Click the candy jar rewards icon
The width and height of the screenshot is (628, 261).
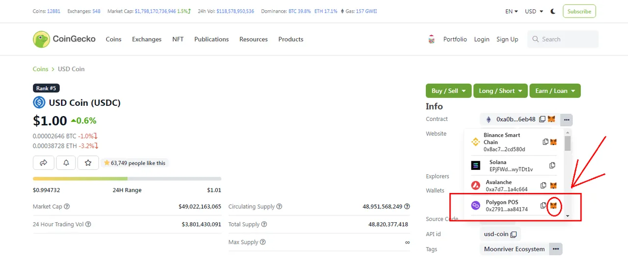pos(432,39)
